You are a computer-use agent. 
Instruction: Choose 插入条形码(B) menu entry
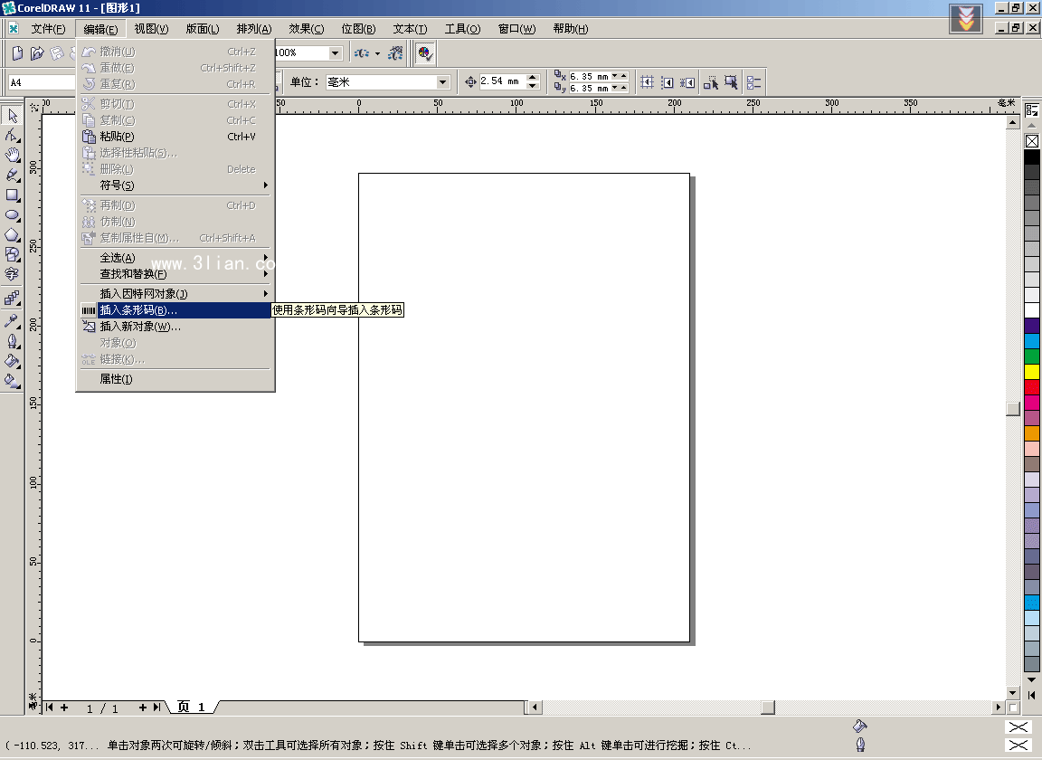coord(175,309)
